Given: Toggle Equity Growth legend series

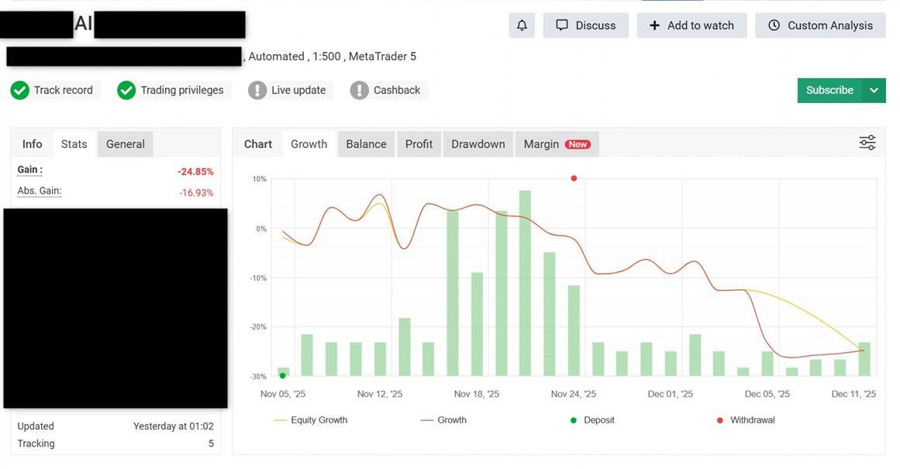Looking at the screenshot, I should [x=310, y=420].
